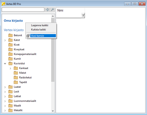Screen dimensions: 147x115
Task: Select the Kumit tree item
Action: tap(17, 59)
